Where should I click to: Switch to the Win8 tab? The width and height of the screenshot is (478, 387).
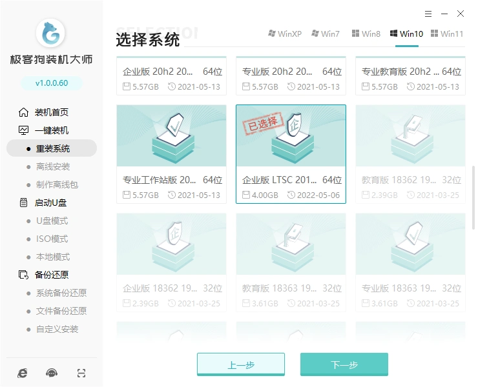[x=366, y=34]
